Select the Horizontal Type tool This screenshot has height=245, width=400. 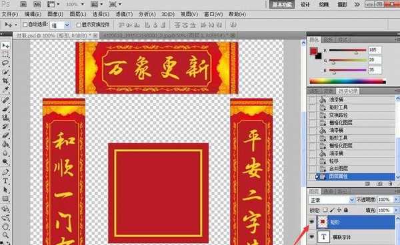(5, 181)
